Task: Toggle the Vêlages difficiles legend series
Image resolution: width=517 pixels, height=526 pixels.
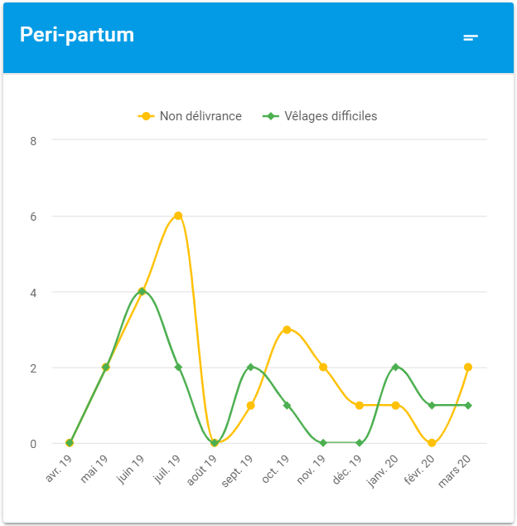Action: [x=320, y=116]
